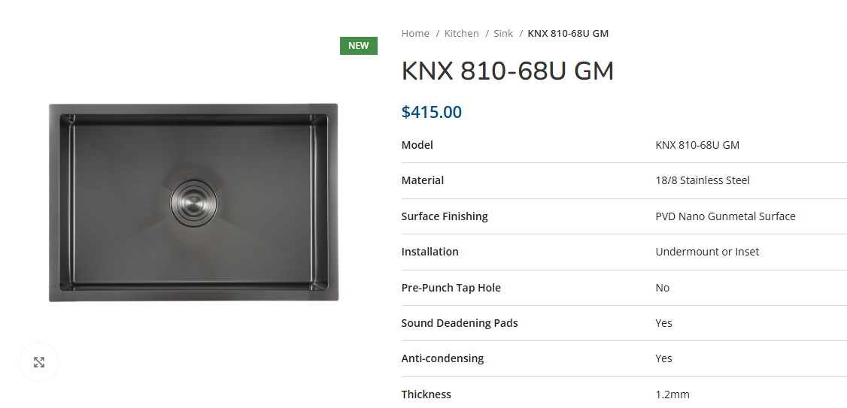Click the 18/8 Stainless Steel value
The height and width of the screenshot is (408, 847).
[703, 181]
